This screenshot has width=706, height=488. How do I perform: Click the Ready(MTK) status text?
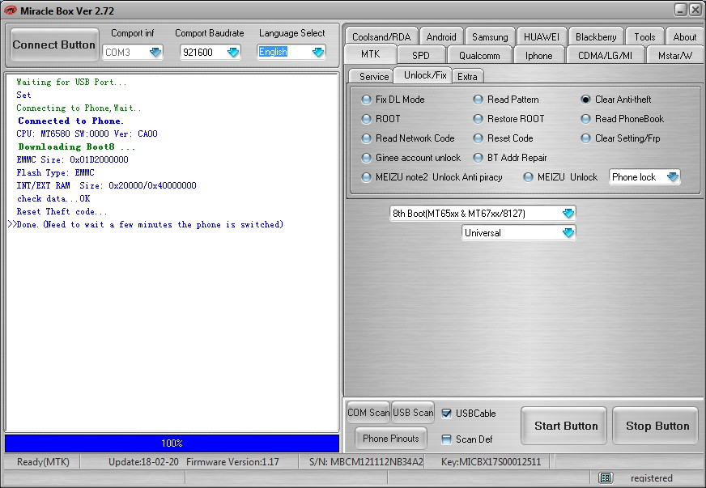point(43,462)
